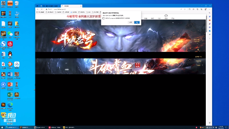Click the blue-icon bookmark on favorites bar
This screenshot has width=229, height=129.
tap(74, 12)
